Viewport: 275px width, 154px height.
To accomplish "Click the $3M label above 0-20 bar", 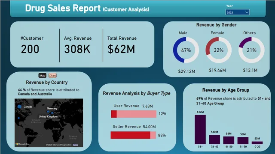I will point(257,139).
